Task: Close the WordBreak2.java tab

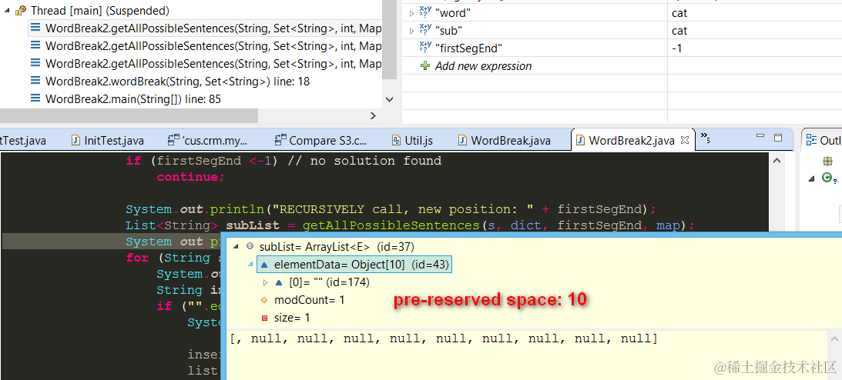Action: coord(685,141)
